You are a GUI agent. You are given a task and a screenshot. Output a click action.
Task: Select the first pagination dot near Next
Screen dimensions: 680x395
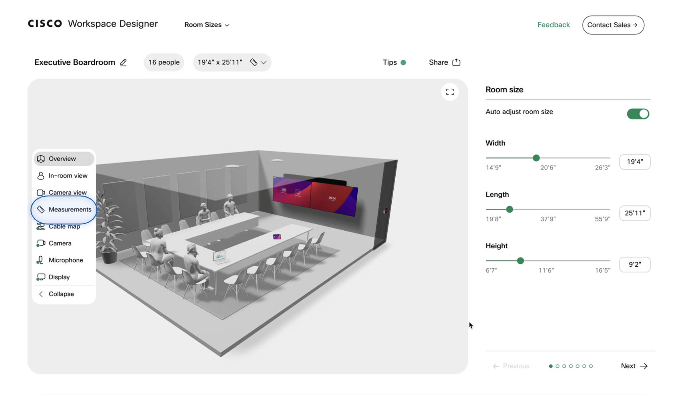551,366
